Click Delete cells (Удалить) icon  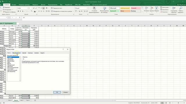tap(152, 8)
